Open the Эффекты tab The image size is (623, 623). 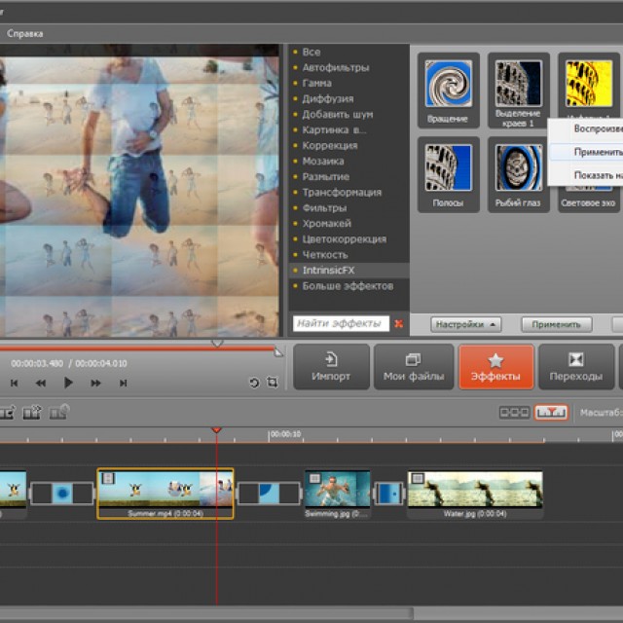(495, 367)
